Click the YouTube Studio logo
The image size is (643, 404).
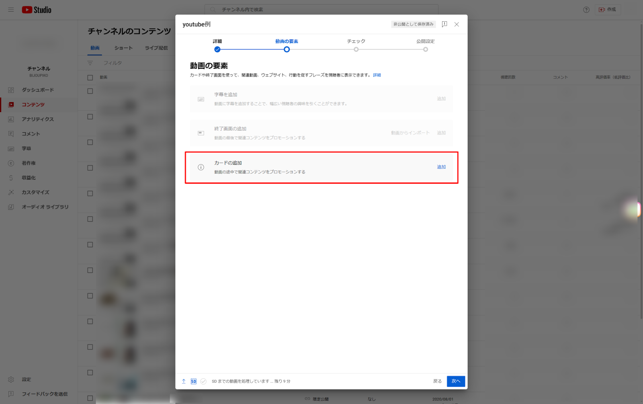pos(37,10)
